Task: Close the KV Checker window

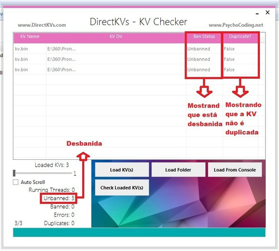Action: (268, 12)
